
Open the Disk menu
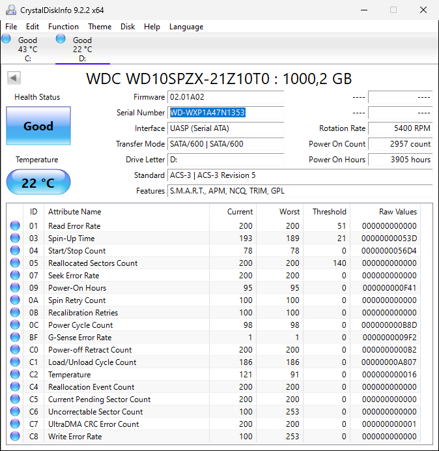(128, 27)
